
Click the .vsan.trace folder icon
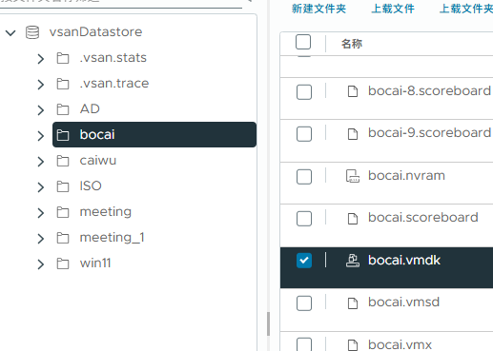point(63,84)
